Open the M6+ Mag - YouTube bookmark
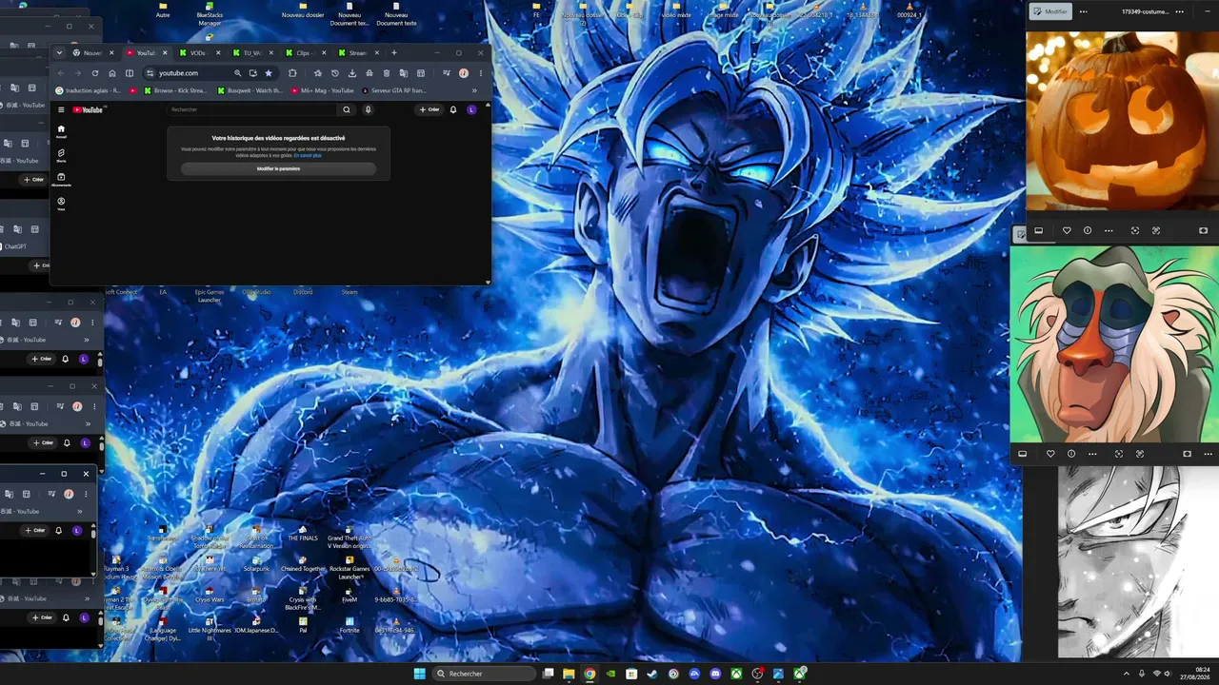Screen dimensions: 1219x685 [323, 91]
